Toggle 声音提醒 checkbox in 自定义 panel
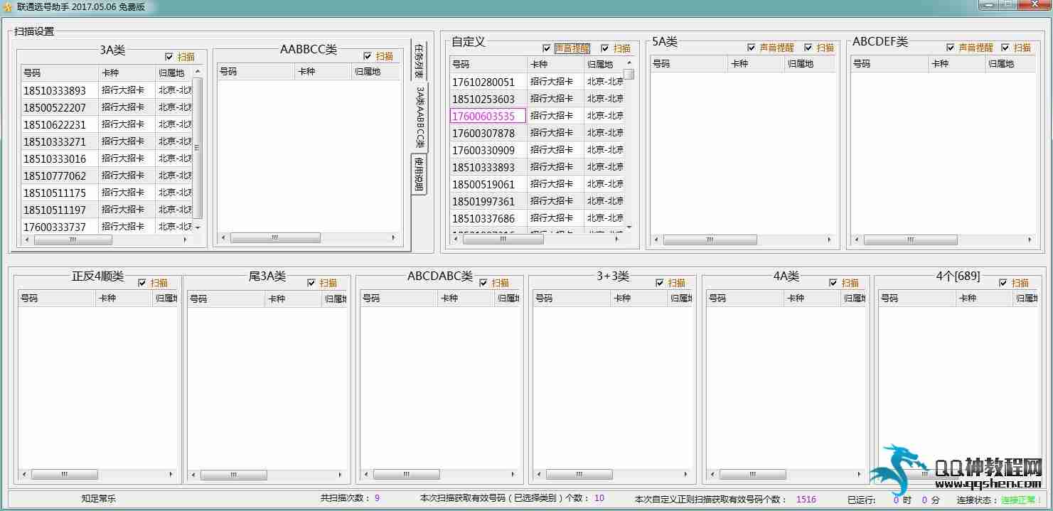Viewport: 1053px width, 511px height. [547, 48]
